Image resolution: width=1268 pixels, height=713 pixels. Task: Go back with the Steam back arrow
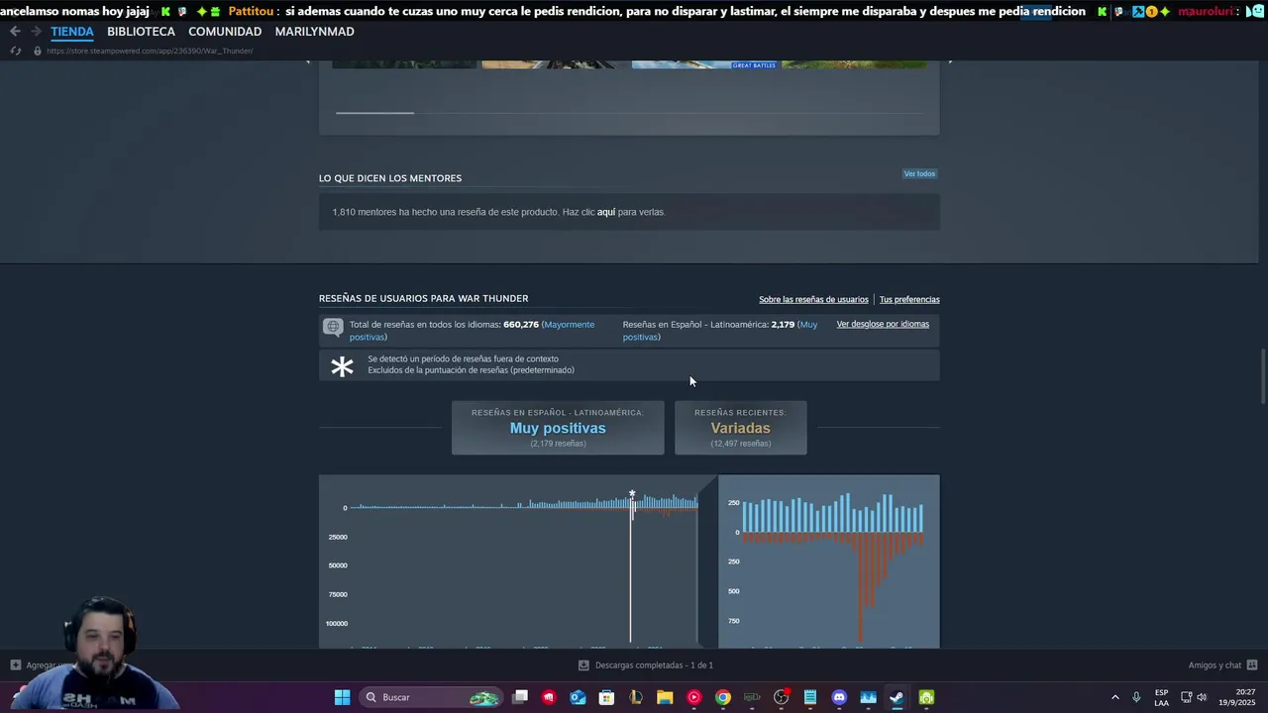(15, 32)
